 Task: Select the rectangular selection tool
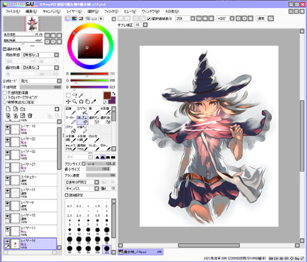[68, 95]
